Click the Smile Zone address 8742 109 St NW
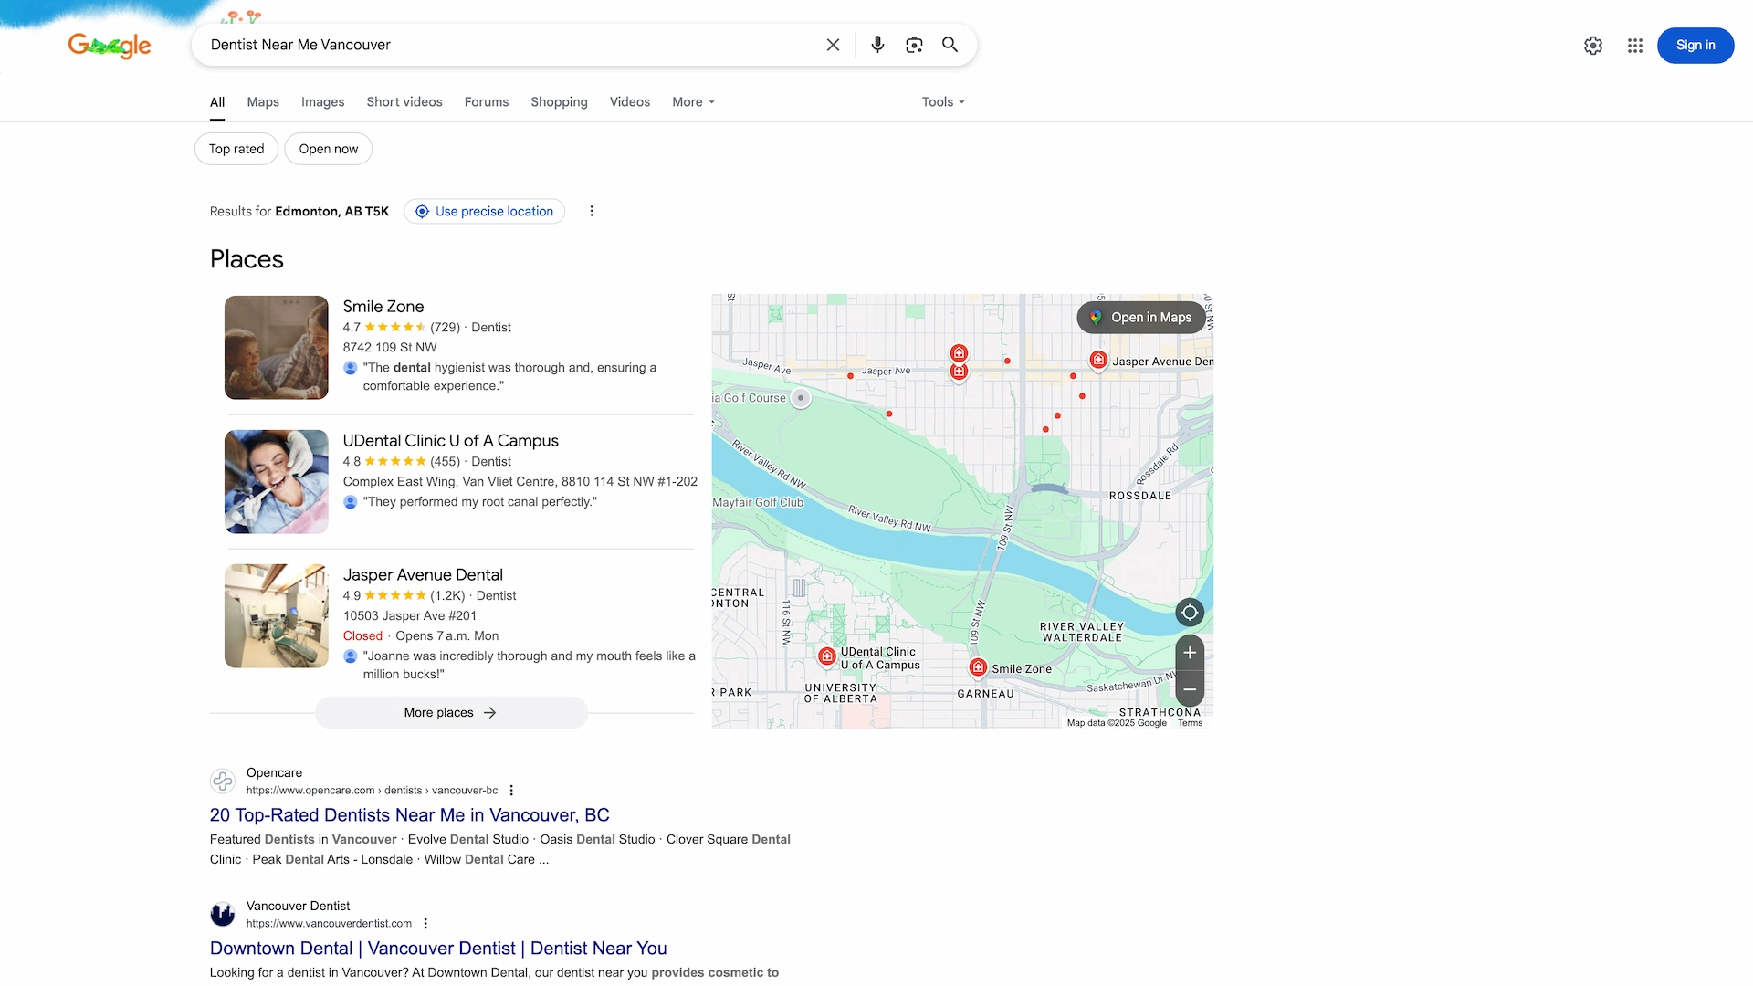The image size is (1753, 986). click(390, 348)
